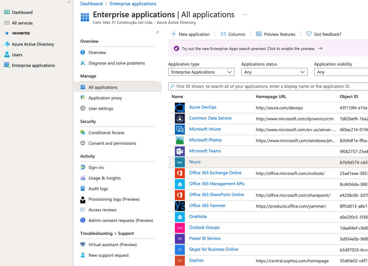Click the Overview info icon
368x266 pixels.
click(x=83, y=52)
